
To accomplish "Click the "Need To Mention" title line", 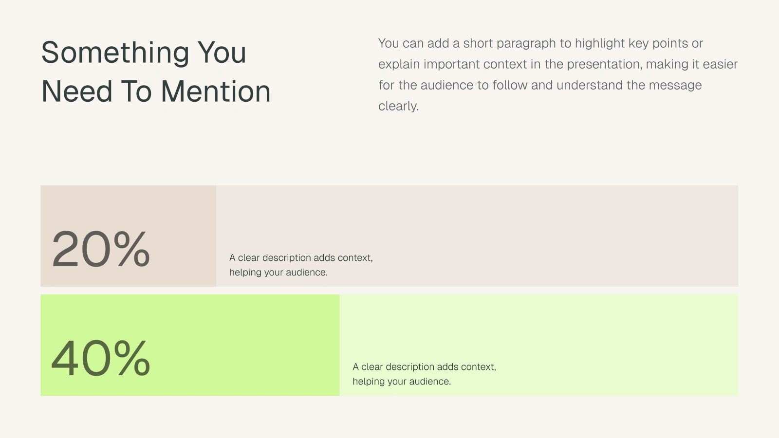I will point(156,91).
